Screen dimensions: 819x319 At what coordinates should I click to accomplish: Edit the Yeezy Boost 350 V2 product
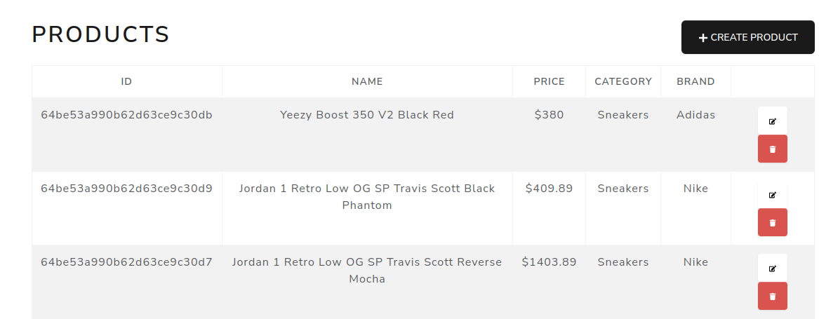tap(772, 121)
